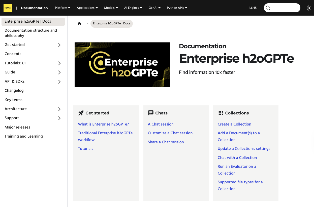Click the Enterprise h2oGPTe banner image
The image size is (314, 207).
[122, 65]
